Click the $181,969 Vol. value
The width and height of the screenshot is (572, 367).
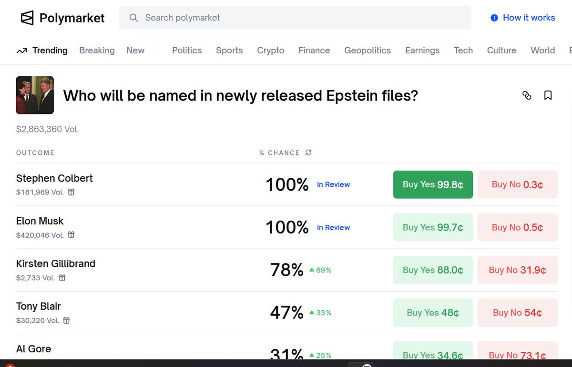pyautogui.click(x=40, y=192)
